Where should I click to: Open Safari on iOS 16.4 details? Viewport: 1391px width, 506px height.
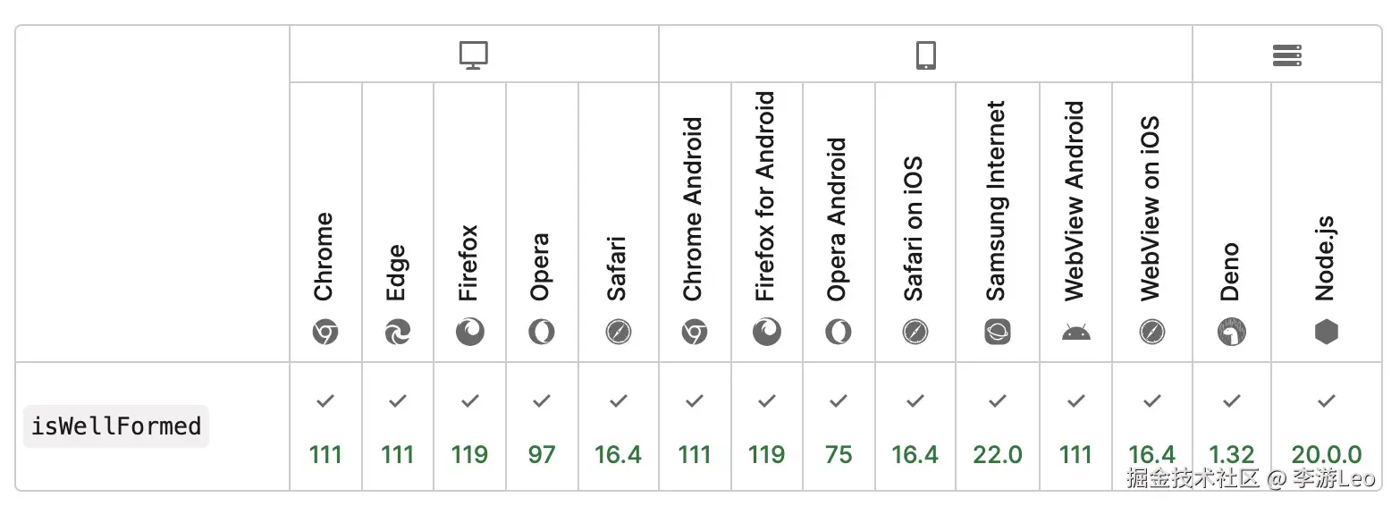point(915,427)
